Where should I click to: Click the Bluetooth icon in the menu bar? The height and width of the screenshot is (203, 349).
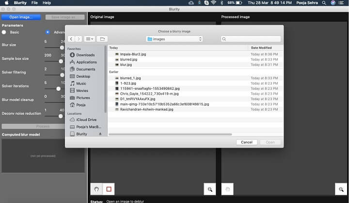[222, 3]
